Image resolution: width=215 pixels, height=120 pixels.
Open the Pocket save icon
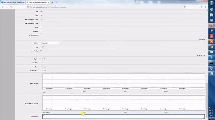click(x=201, y=7)
